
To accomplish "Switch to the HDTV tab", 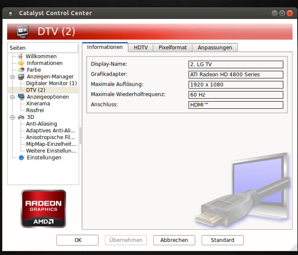I will tap(141, 47).
